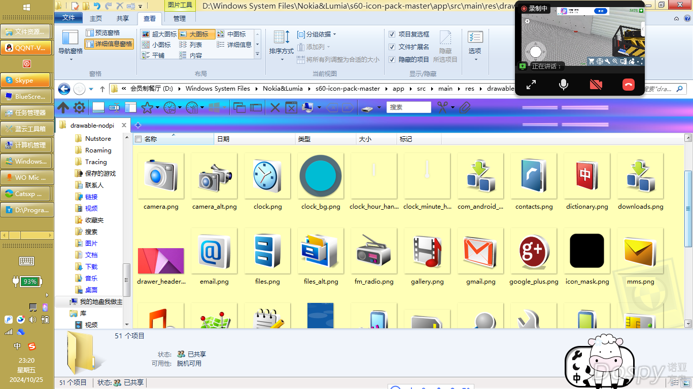The width and height of the screenshot is (693, 389).
Task: Toggle the 预览窗格 preview pane
Action: 102,33
